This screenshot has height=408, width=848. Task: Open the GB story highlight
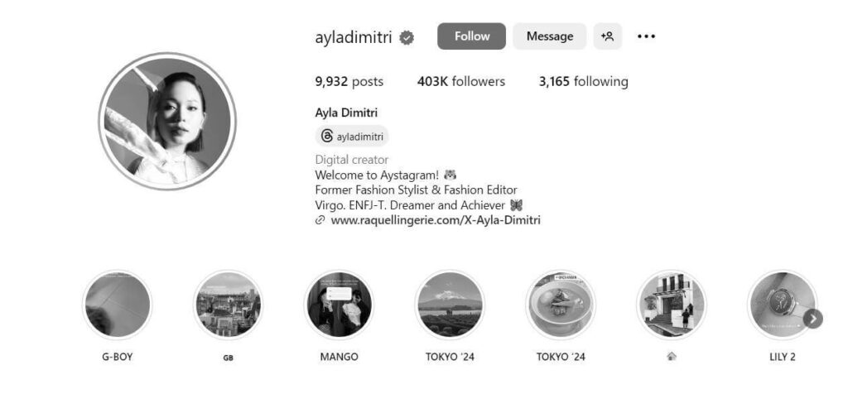pyautogui.click(x=229, y=305)
